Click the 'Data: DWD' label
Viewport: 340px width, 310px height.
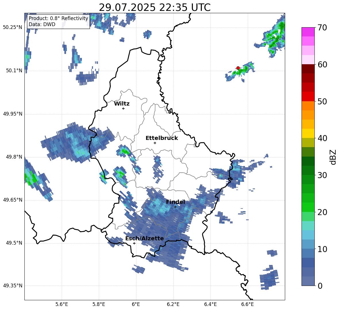pos(42,24)
